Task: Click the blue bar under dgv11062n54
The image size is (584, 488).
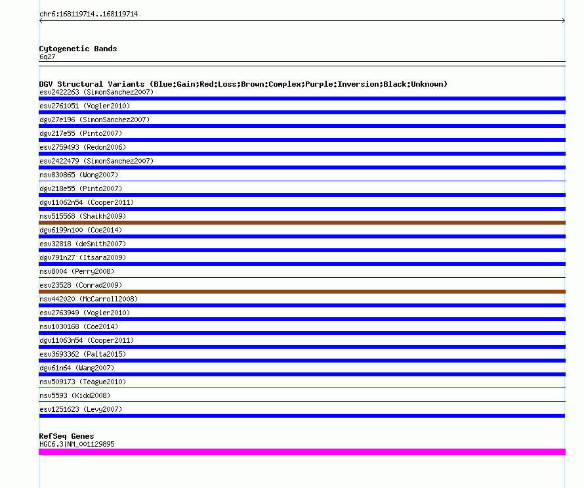Action: [x=302, y=209]
